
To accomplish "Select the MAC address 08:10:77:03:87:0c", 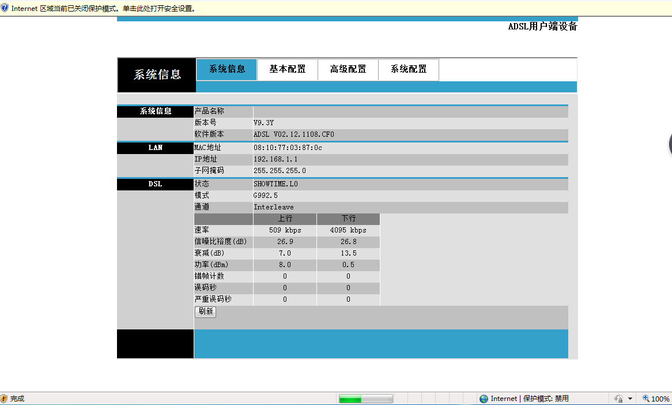I will coord(288,148).
